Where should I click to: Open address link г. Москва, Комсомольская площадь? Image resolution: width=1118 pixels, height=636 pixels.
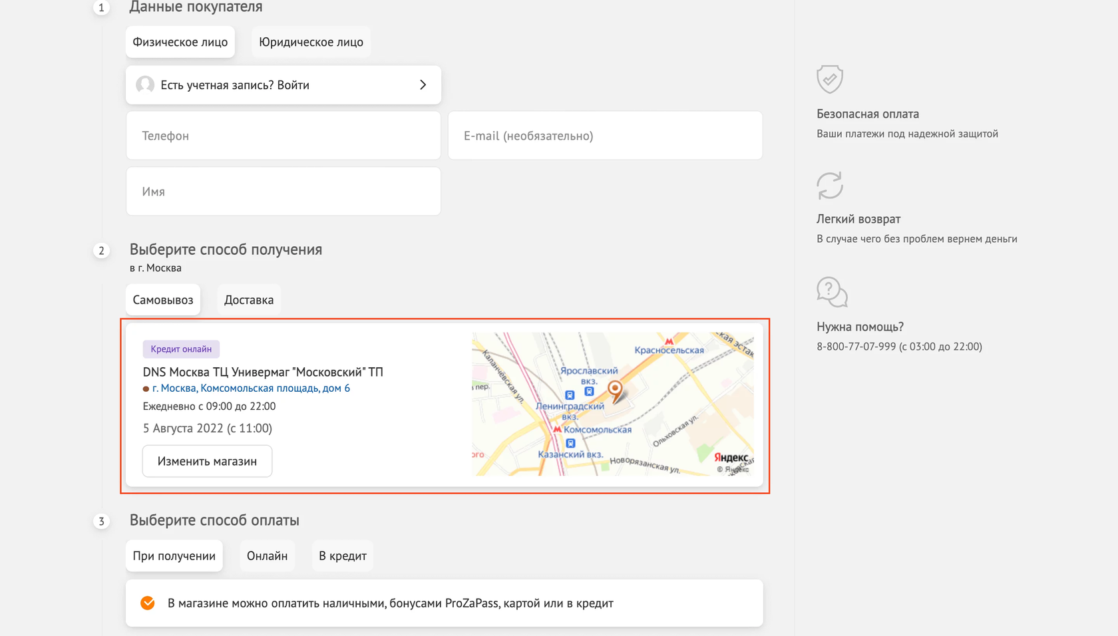coord(251,389)
